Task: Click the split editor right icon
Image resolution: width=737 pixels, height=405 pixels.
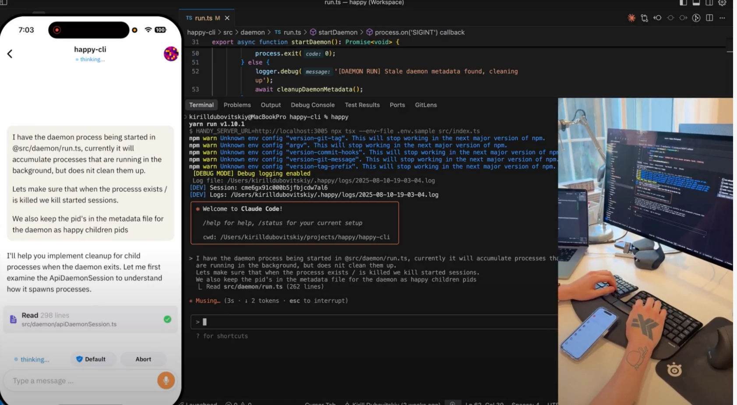Action: tap(709, 18)
